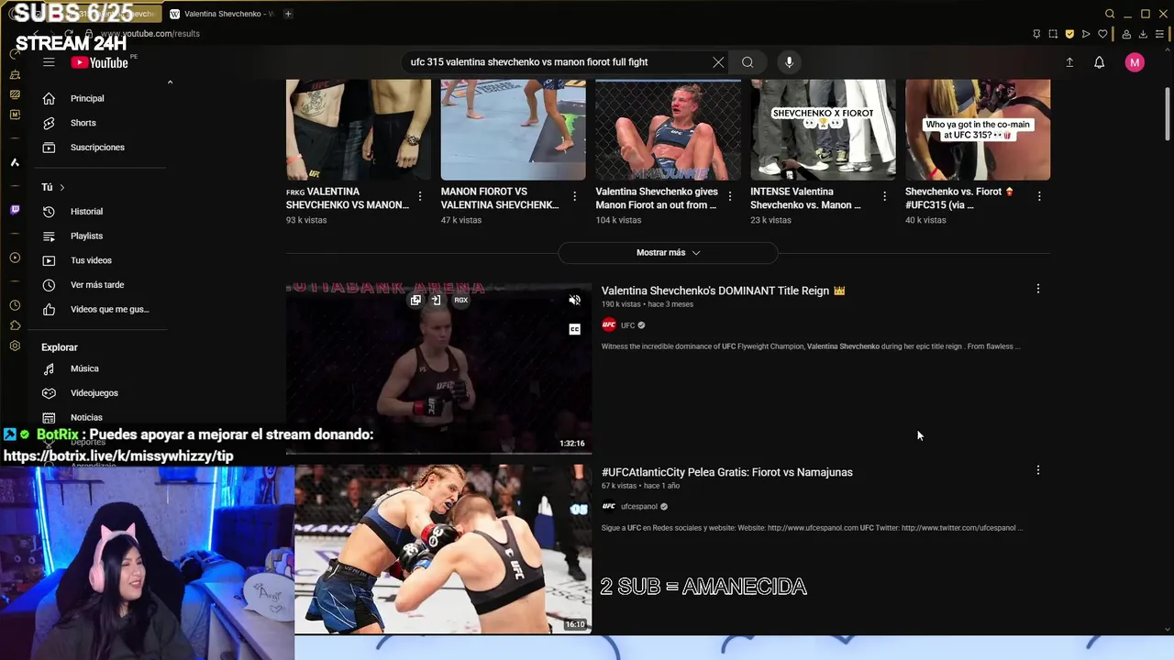The width and height of the screenshot is (1174, 660).
Task: Open browser sidebar history clock
Action: [15, 305]
